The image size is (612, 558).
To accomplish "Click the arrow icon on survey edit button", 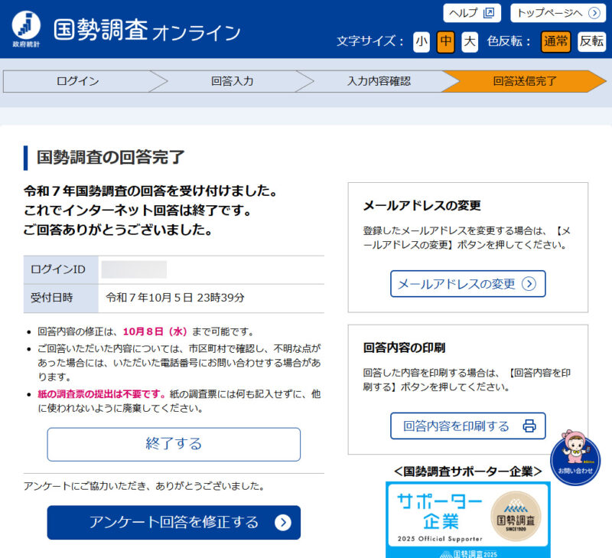I will 283,523.
